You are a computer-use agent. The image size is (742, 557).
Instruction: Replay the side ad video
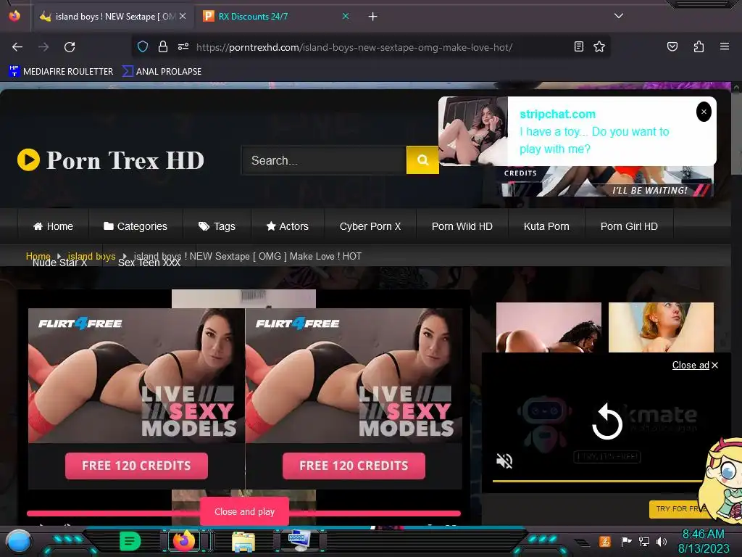click(606, 421)
